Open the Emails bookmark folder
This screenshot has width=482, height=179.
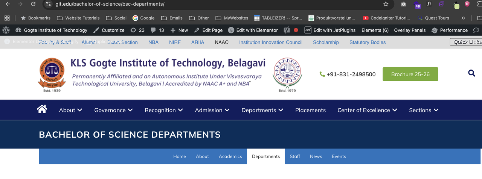click(x=172, y=18)
